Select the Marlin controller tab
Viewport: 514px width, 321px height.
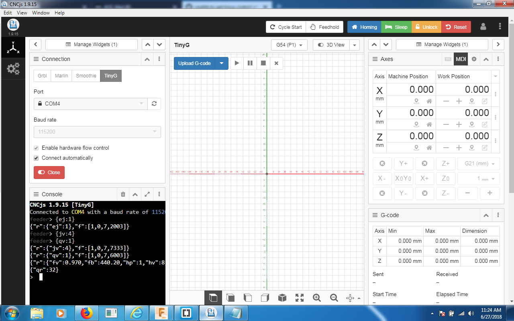[x=61, y=75]
